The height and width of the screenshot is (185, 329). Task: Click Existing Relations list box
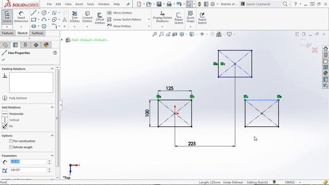pyautogui.click(x=31, y=82)
